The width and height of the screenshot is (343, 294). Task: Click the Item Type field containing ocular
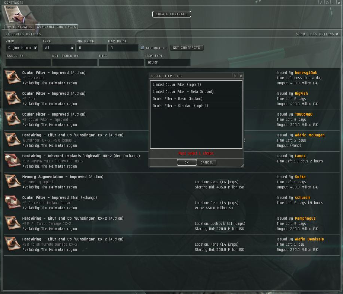(x=168, y=62)
